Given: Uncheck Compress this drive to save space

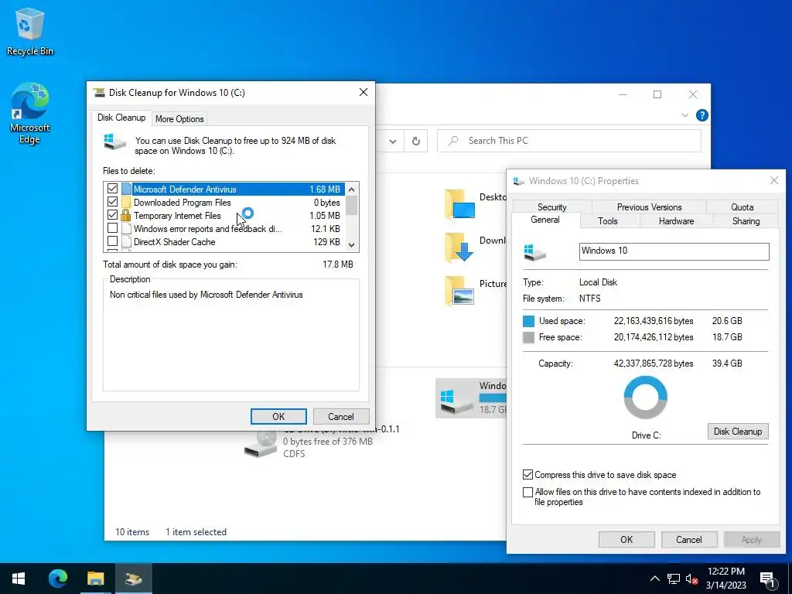Looking at the screenshot, I should click(x=527, y=475).
